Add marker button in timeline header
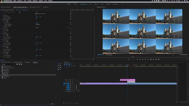 [72, 66]
